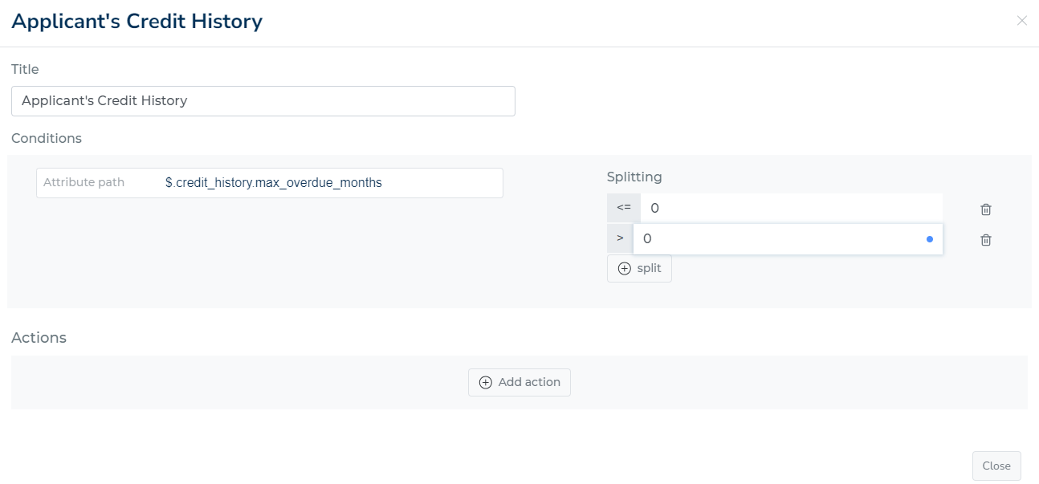Edit the Attribute path field
1039x484 pixels.
pos(270,183)
